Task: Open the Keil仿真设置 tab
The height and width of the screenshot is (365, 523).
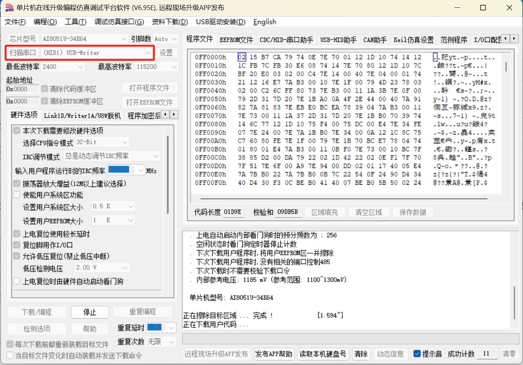Action: click(414, 39)
